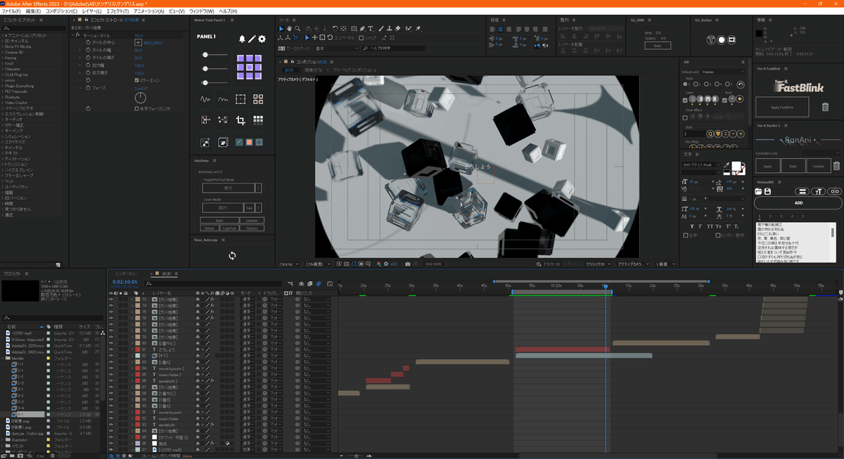Select the Brush tool
Image resolution: width=844 pixels, height=459 pixels.
click(381, 29)
